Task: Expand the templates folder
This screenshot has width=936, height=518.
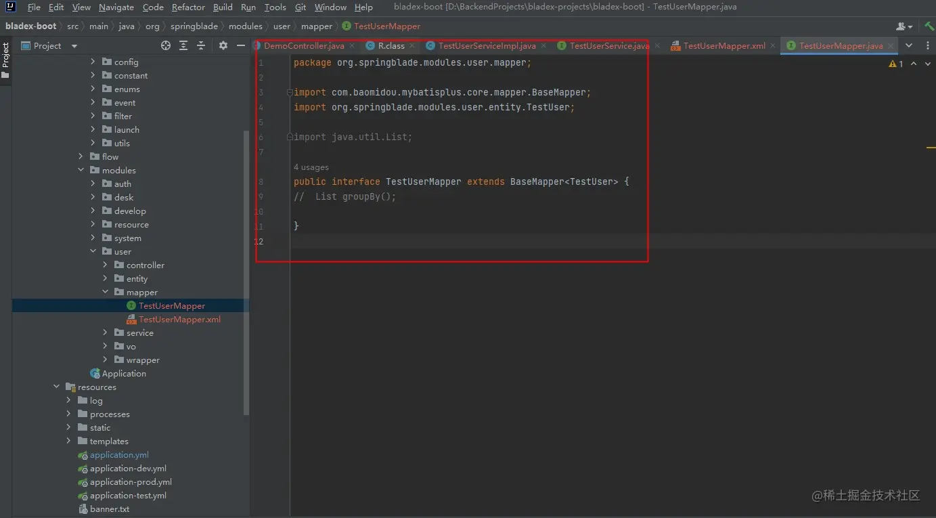Action: click(69, 441)
